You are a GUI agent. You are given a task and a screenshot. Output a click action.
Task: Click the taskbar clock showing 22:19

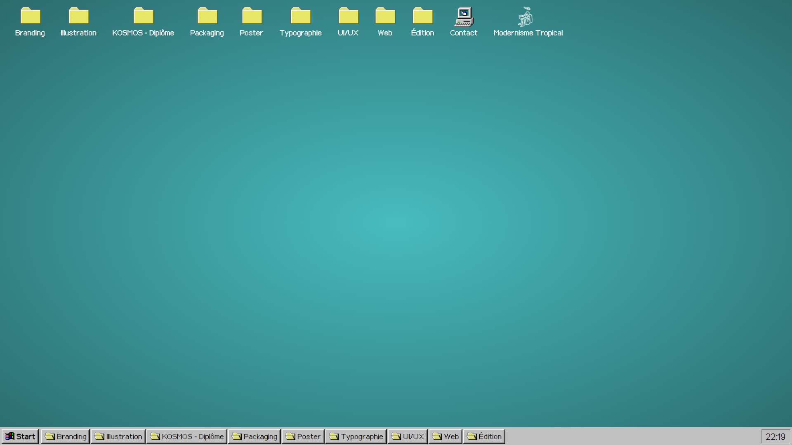[x=775, y=437]
